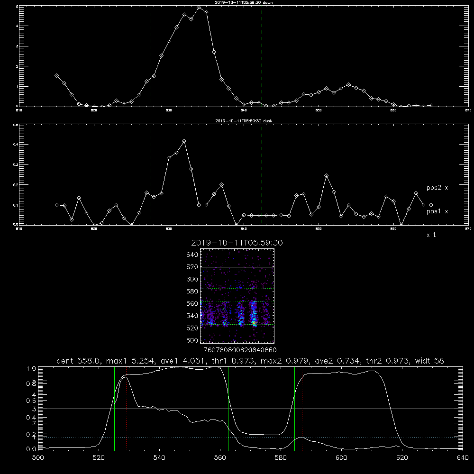Click the red dotted line near 587 in bottom plot
Screen dimensions: 474x474
coord(302,408)
